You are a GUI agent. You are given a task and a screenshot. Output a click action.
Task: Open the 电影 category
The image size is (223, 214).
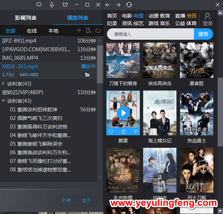pyautogui.click(x=127, y=16)
